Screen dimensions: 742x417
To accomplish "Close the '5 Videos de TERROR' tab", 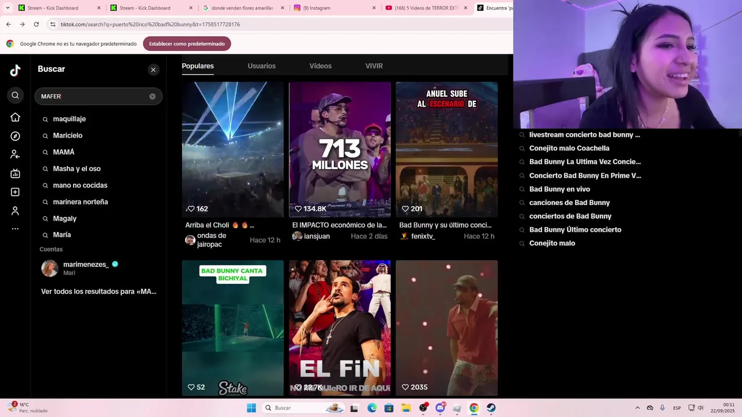I will coord(465,8).
